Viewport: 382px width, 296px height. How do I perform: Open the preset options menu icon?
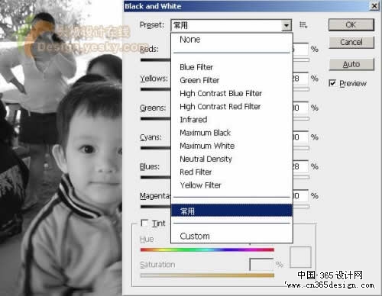point(303,25)
